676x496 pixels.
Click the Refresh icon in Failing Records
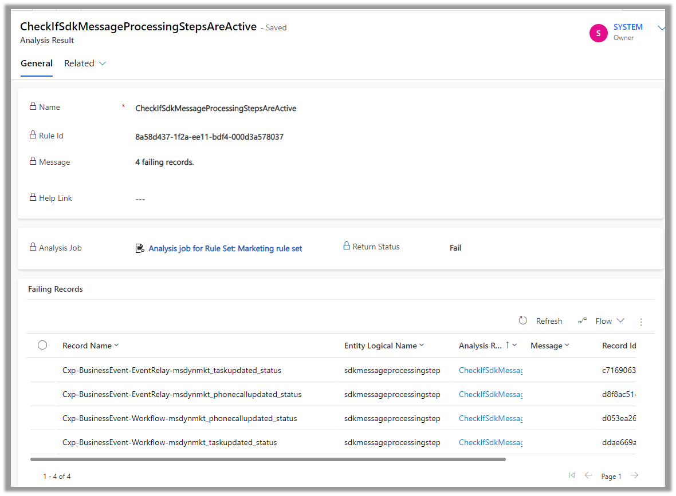click(522, 321)
